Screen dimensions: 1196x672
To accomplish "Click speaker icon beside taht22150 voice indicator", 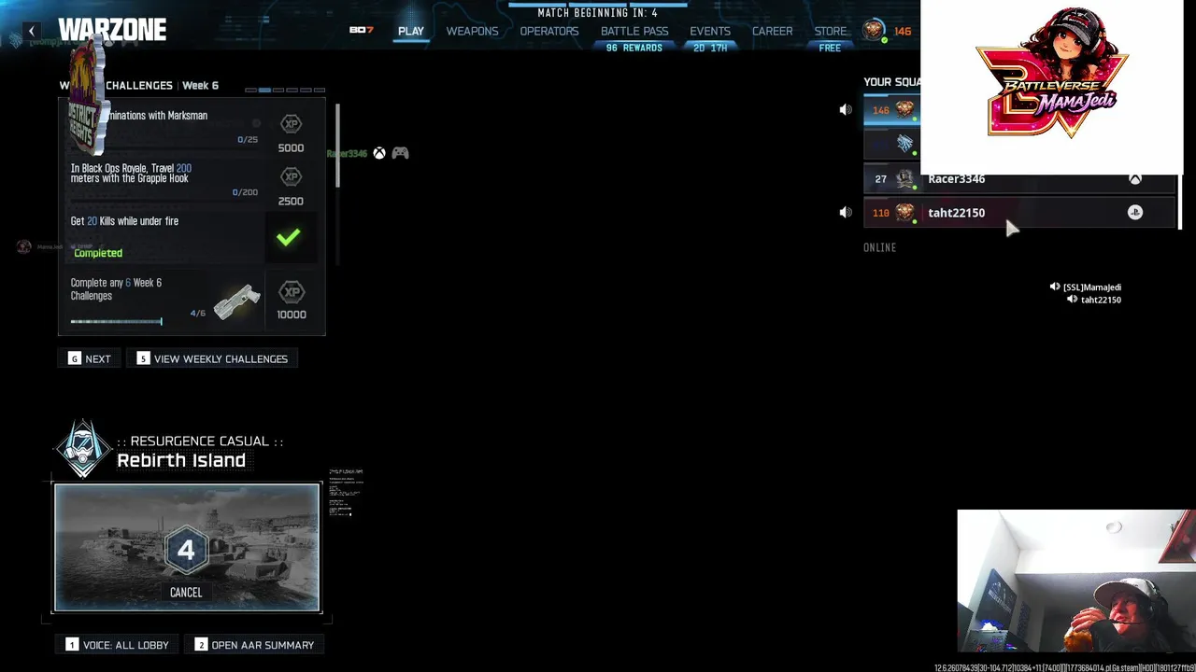I will pos(1073,300).
